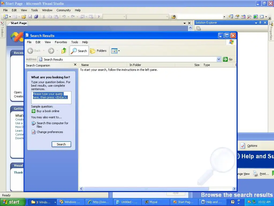Image resolution: width=274 pixels, height=206 pixels.
Task: Open the auto-hidden Toolbox side tab
Action: tap(2, 30)
